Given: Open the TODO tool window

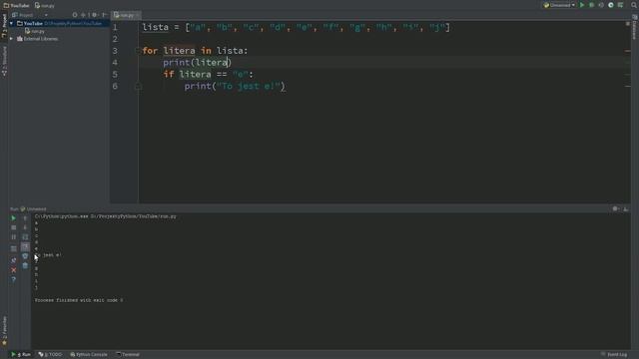Looking at the screenshot, I should pos(50,355).
